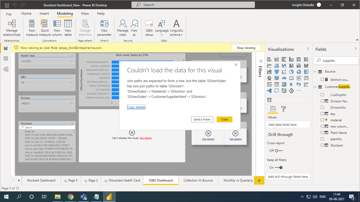Create a New table
Screen dimensions: 360x202
tap(68, 28)
